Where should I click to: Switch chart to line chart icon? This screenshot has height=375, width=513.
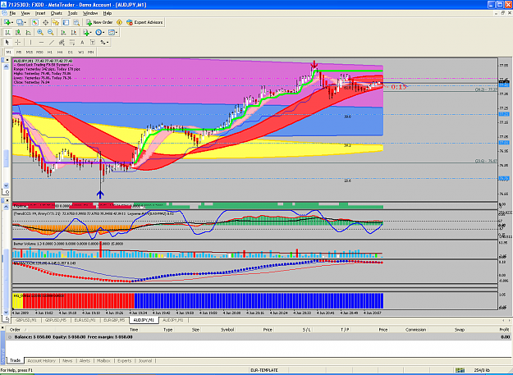tap(28, 32)
